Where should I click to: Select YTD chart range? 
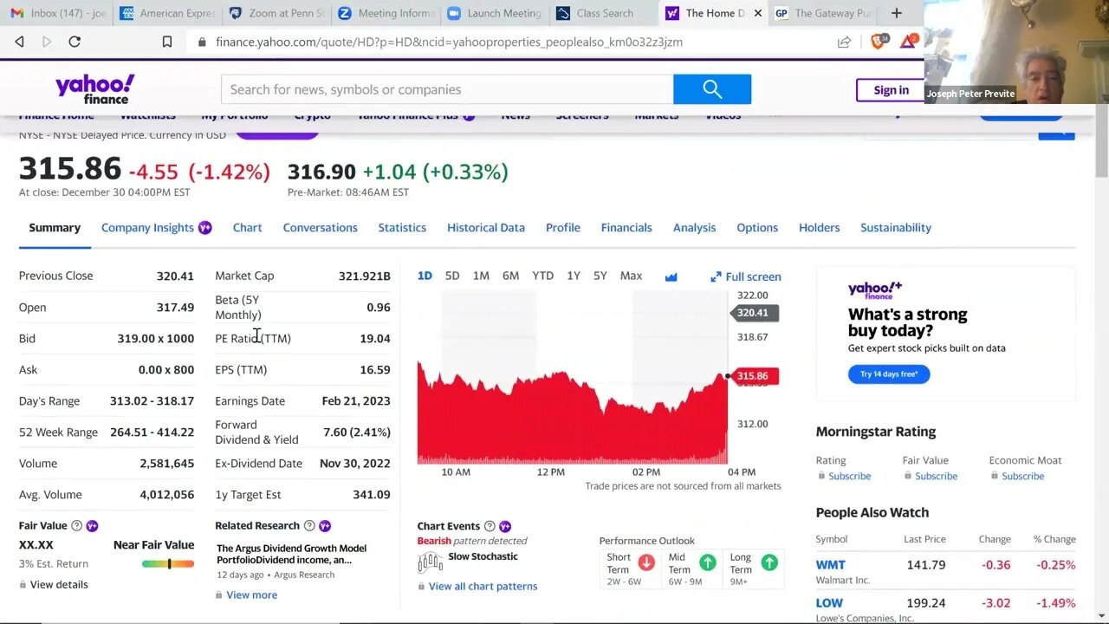point(542,276)
